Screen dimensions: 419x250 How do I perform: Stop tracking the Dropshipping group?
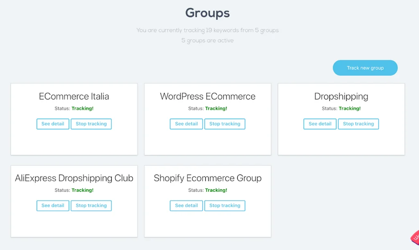(358, 124)
